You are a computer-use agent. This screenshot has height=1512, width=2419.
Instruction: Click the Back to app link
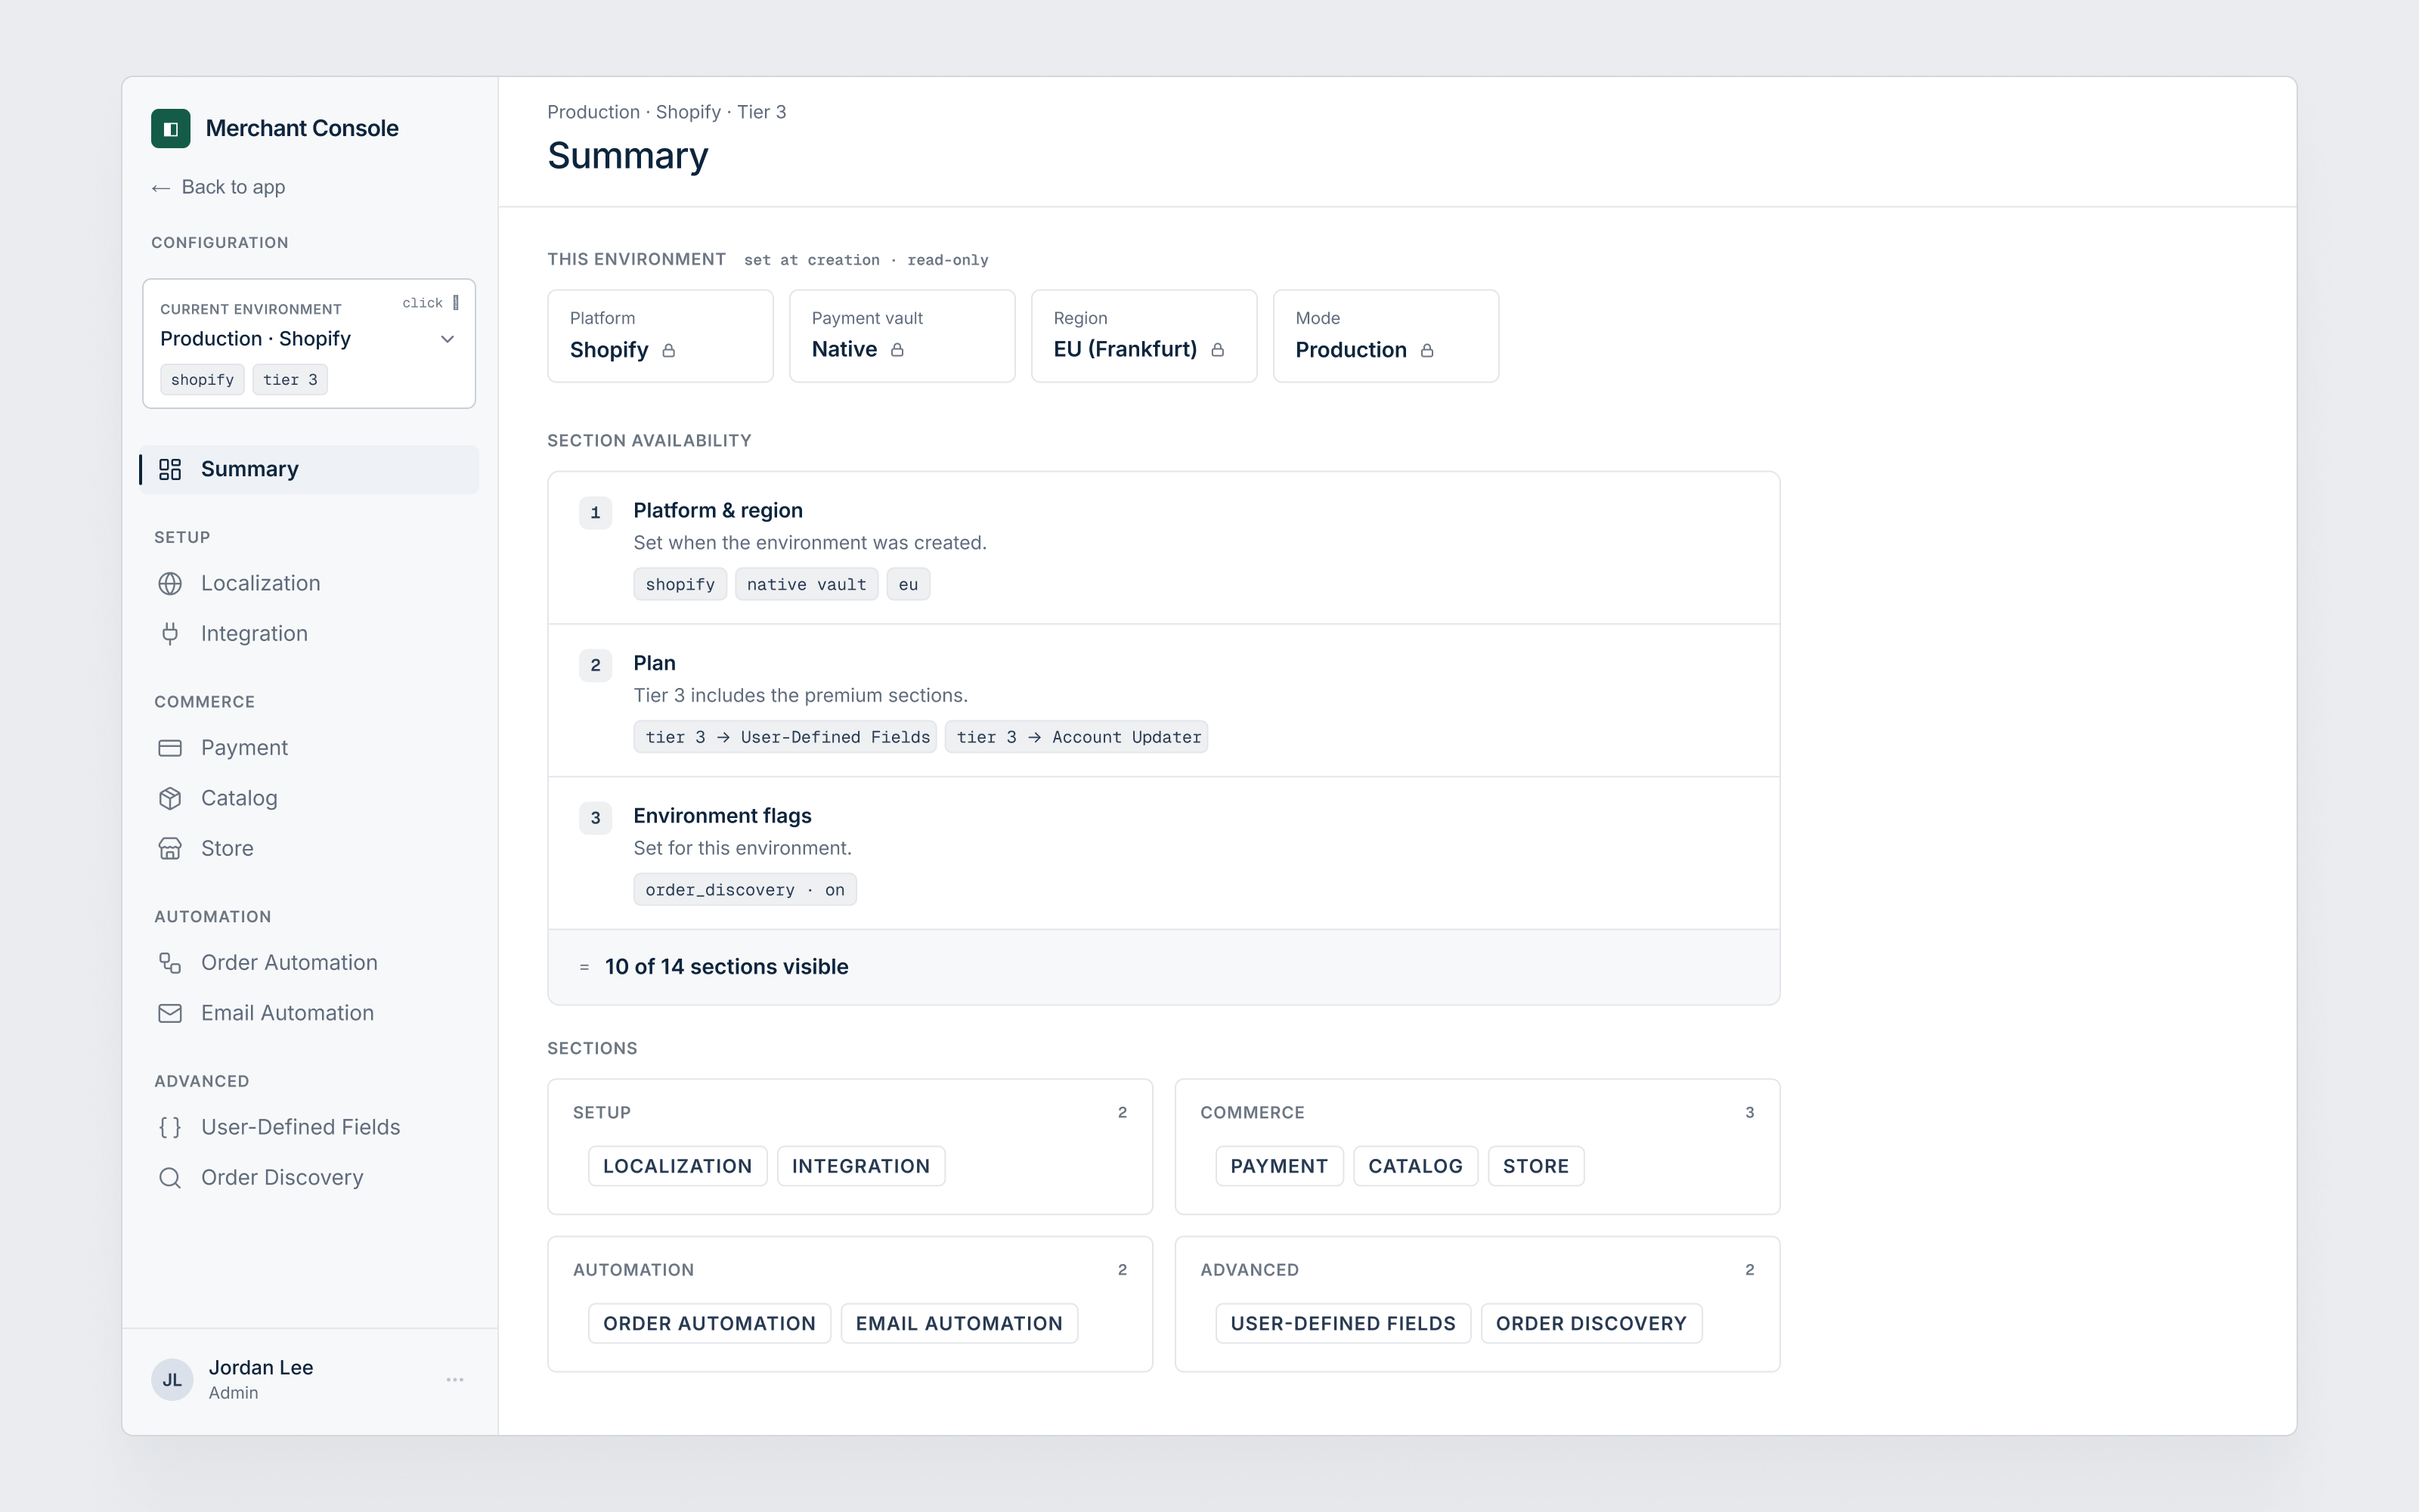pos(219,188)
